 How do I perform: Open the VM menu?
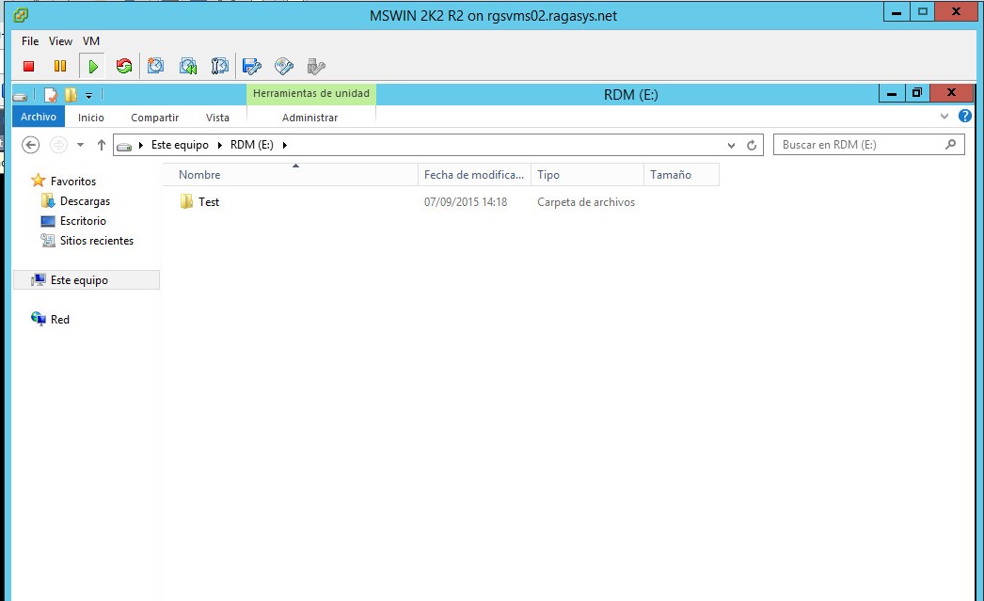[91, 41]
